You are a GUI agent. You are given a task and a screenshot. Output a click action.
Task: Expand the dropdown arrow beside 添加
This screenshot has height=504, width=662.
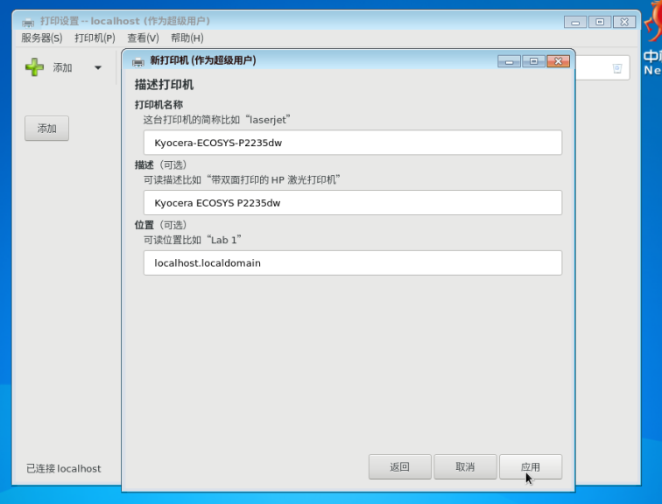(98, 67)
